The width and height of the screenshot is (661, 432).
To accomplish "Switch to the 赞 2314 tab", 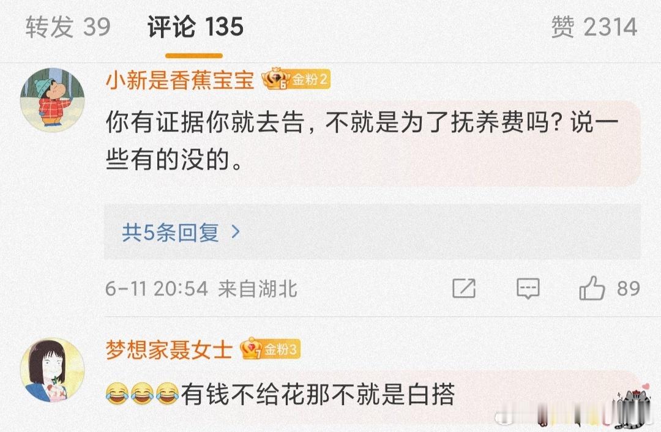I will coord(594,27).
